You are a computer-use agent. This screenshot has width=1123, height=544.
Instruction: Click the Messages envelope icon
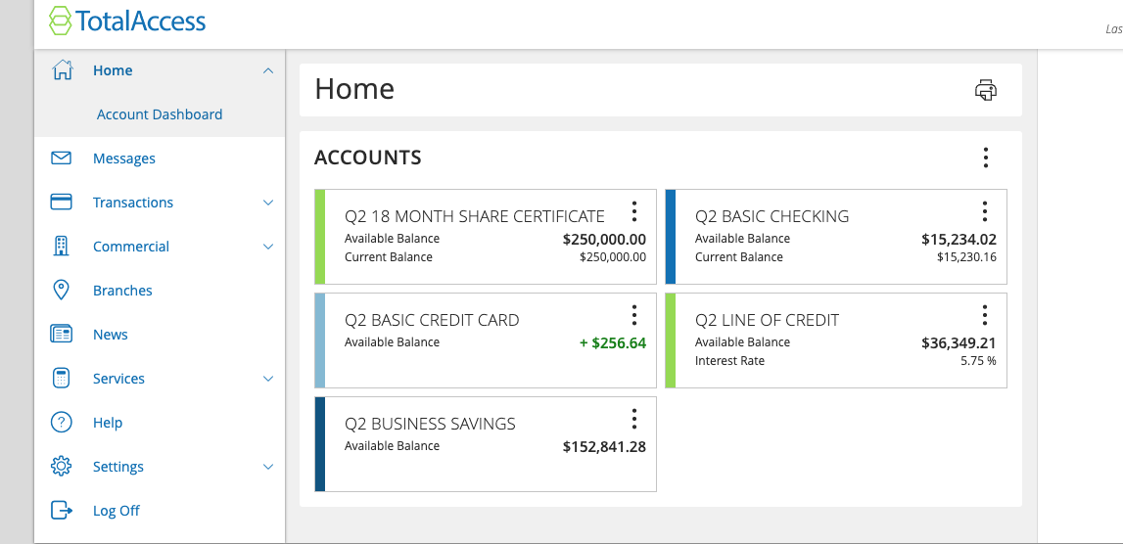62,158
